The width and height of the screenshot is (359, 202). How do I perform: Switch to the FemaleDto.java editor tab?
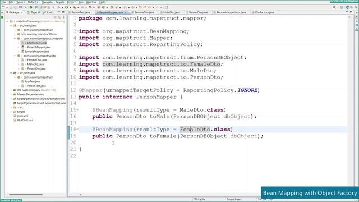[x=144, y=12]
